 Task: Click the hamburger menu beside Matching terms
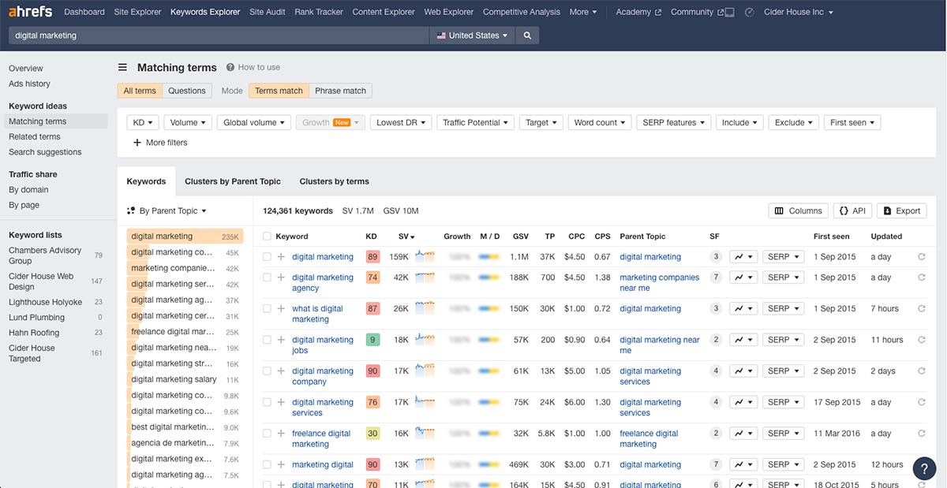(123, 67)
